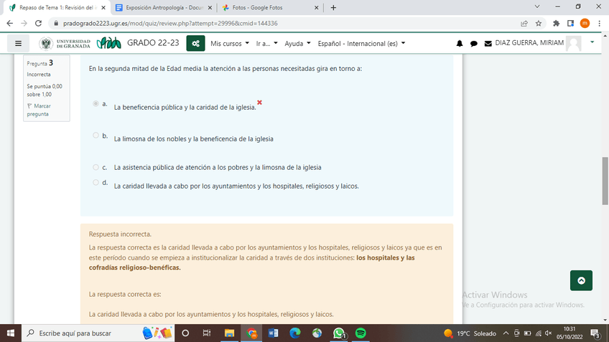The image size is (609, 342).
Task: Open Microsoft Edge from taskbar
Action: point(295,333)
